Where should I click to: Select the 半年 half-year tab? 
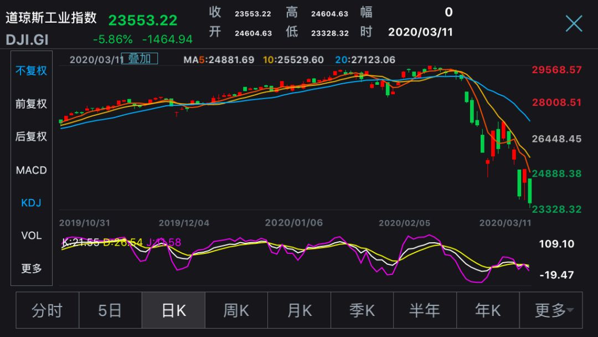425,310
